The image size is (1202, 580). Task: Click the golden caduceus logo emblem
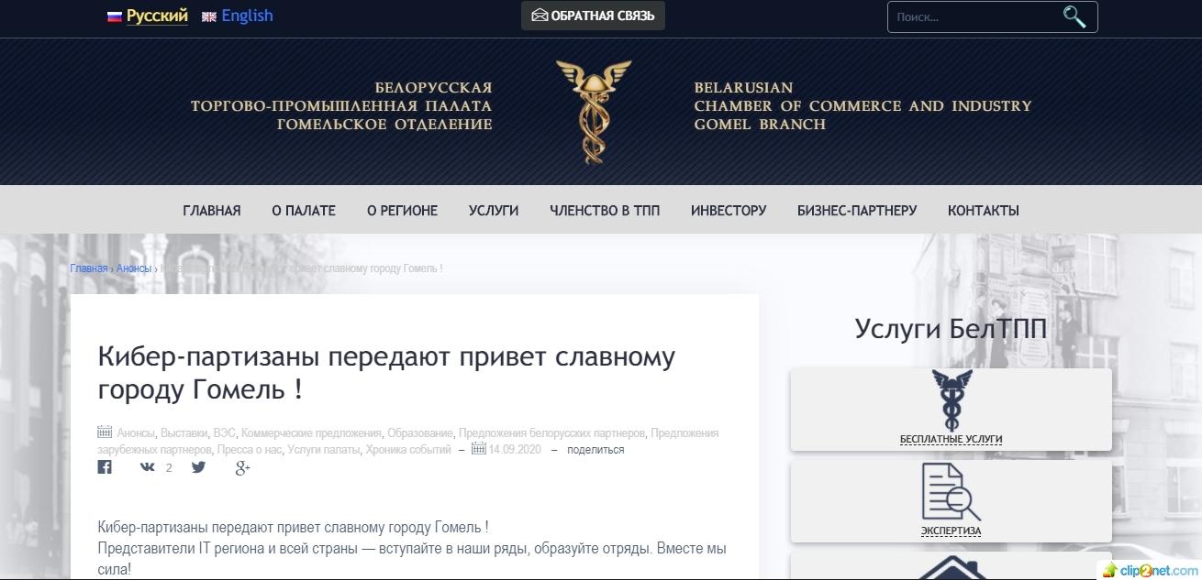(594, 110)
